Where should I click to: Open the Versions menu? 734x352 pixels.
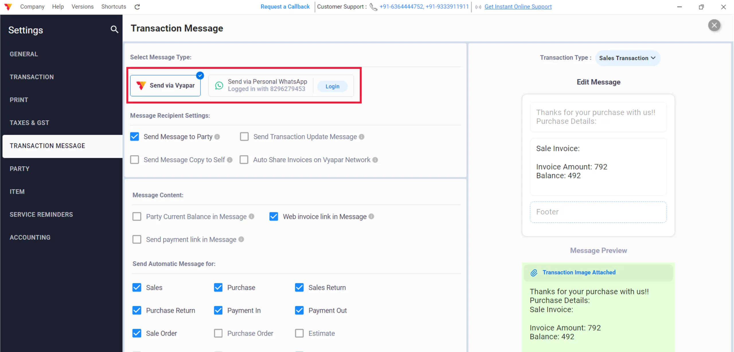click(82, 7)
